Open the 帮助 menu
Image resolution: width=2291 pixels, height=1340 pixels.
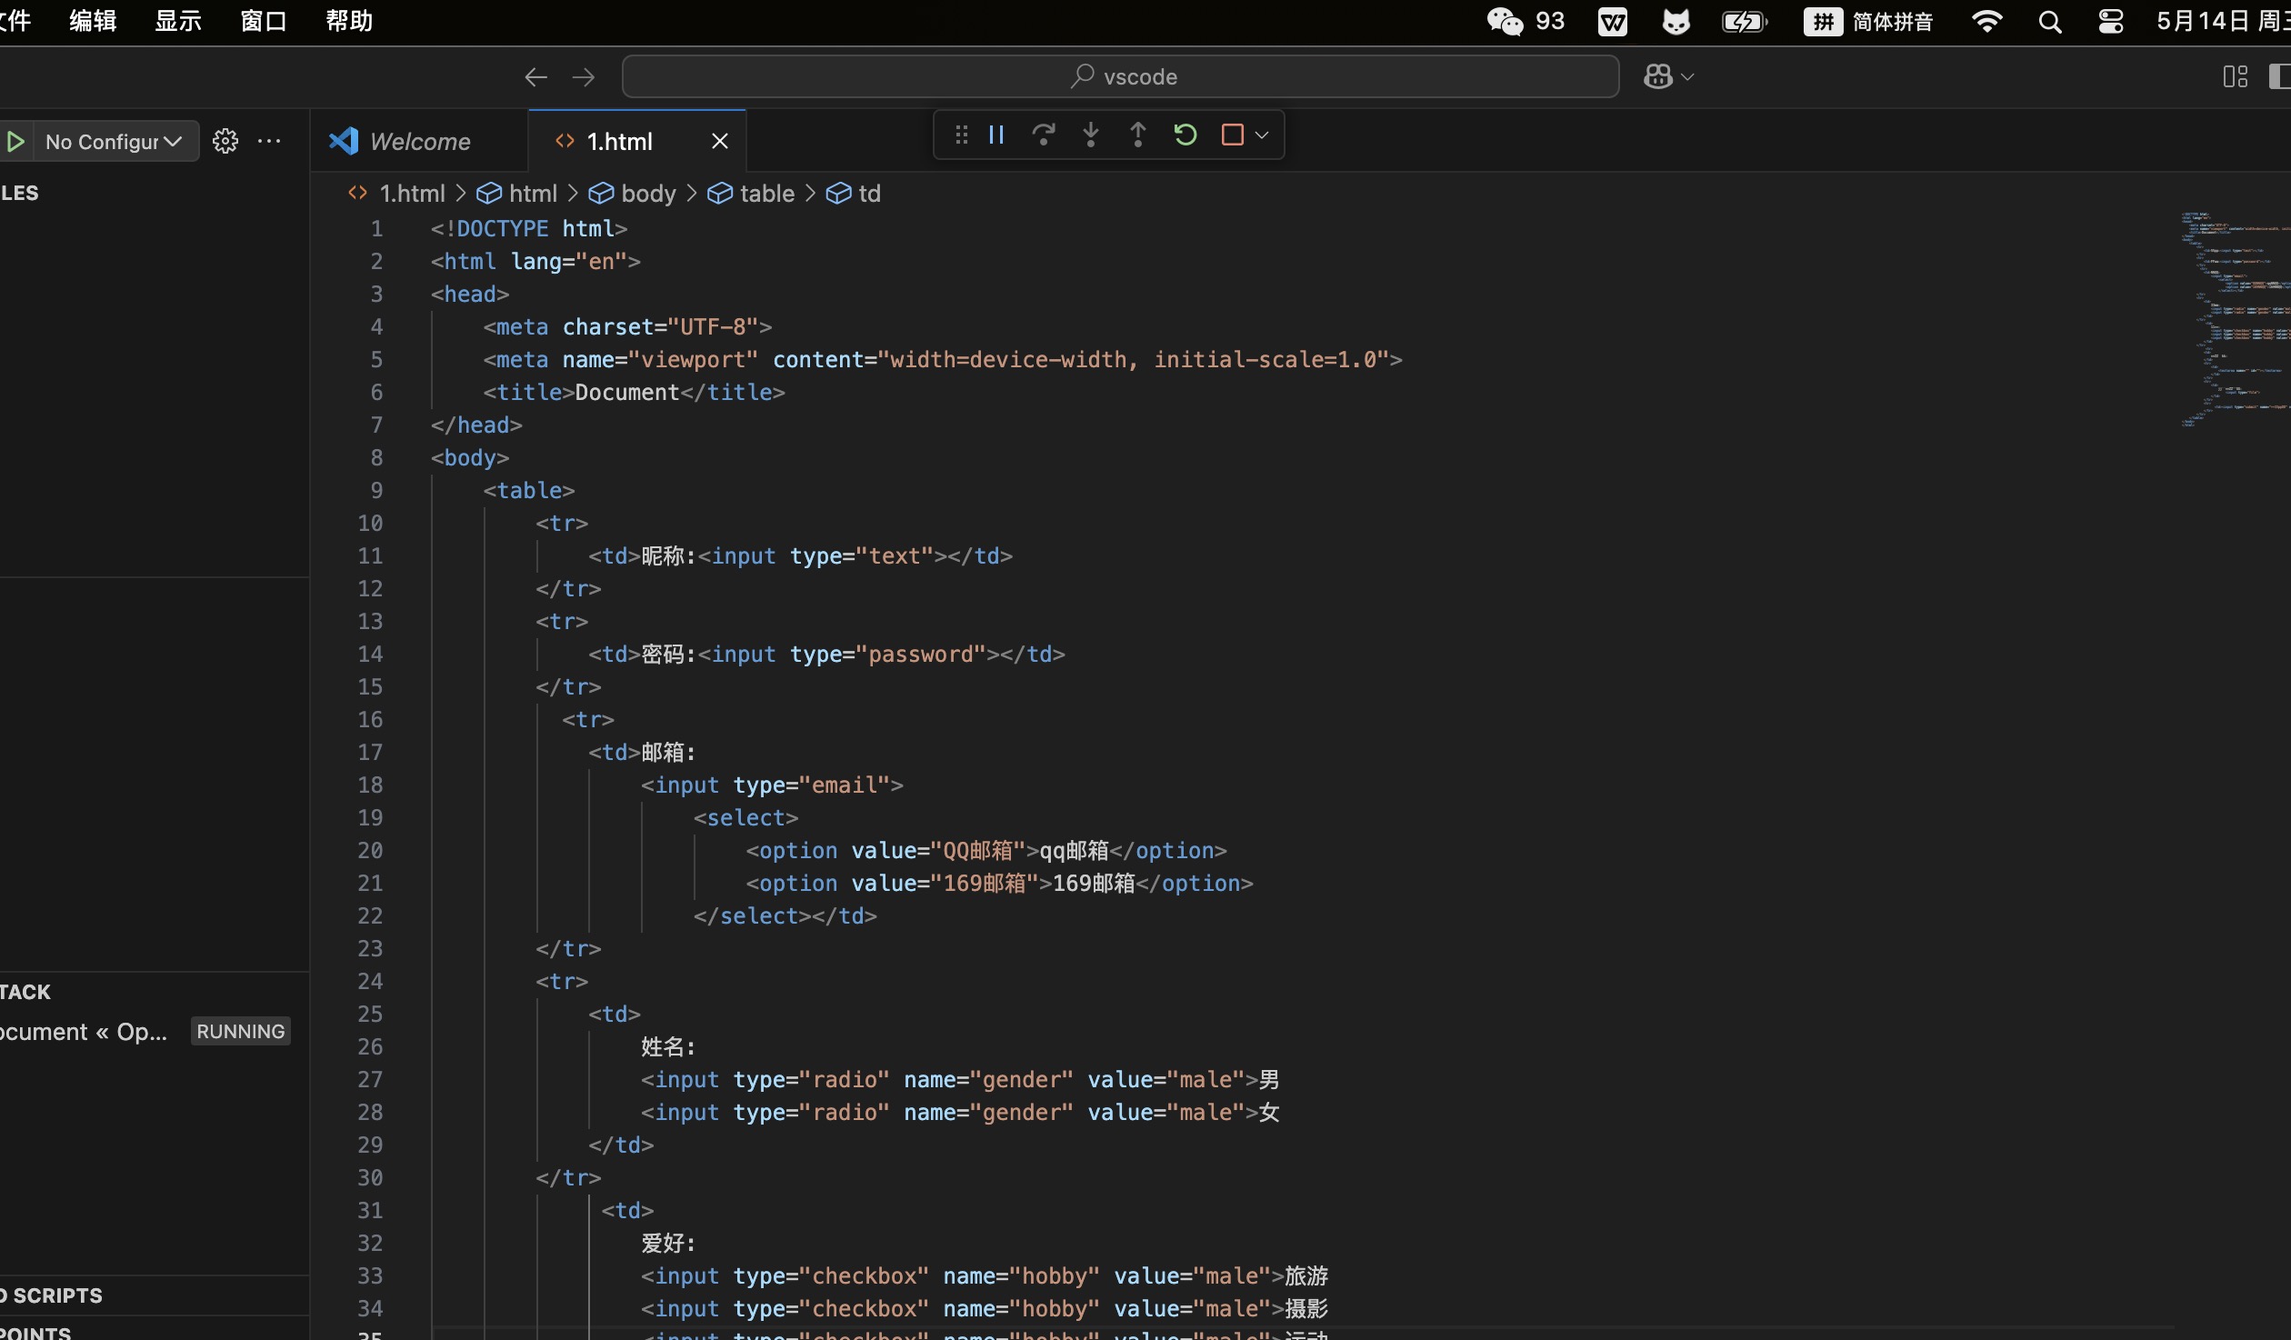click(349, 21)
